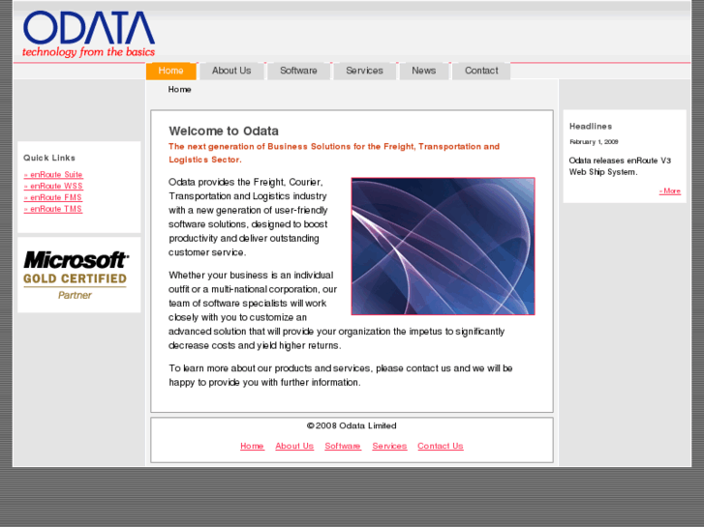
Task: Open the enRoute WSS quick link
Action: pos(53,186)
